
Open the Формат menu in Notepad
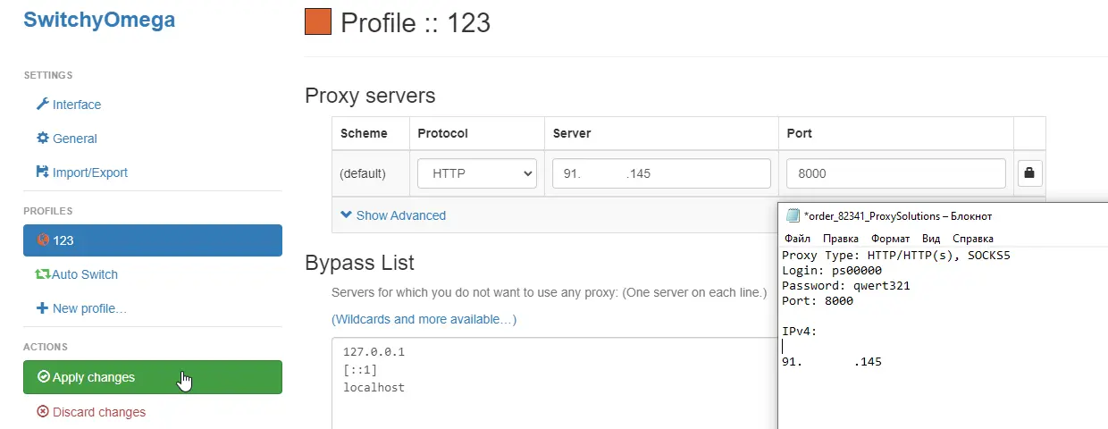(890, 239)
